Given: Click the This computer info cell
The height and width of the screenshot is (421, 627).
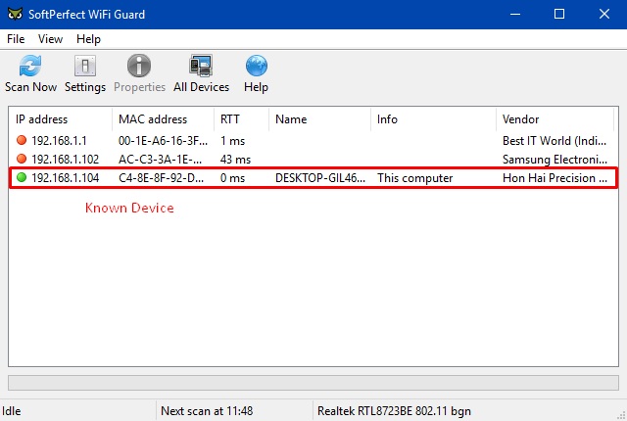Looking at the screenshot, I should point(415,178).
